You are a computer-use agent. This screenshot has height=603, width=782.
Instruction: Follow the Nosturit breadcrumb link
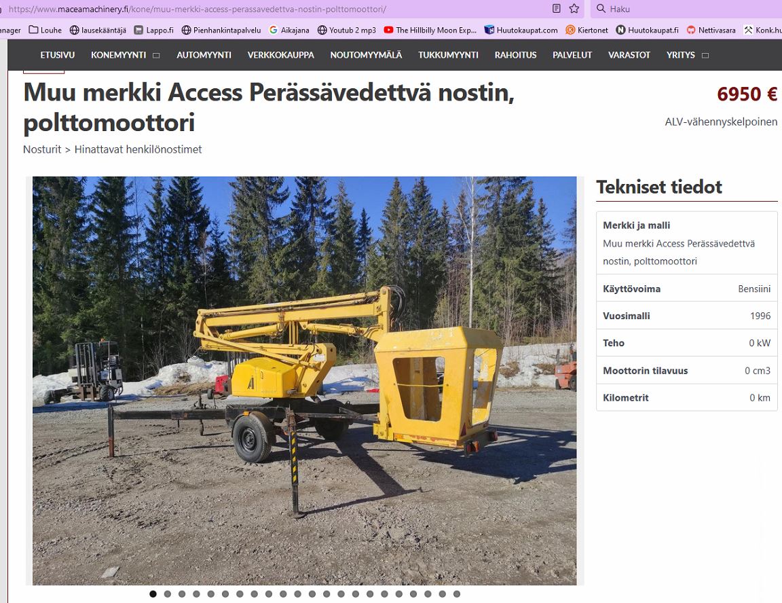[x=42, y=149]
